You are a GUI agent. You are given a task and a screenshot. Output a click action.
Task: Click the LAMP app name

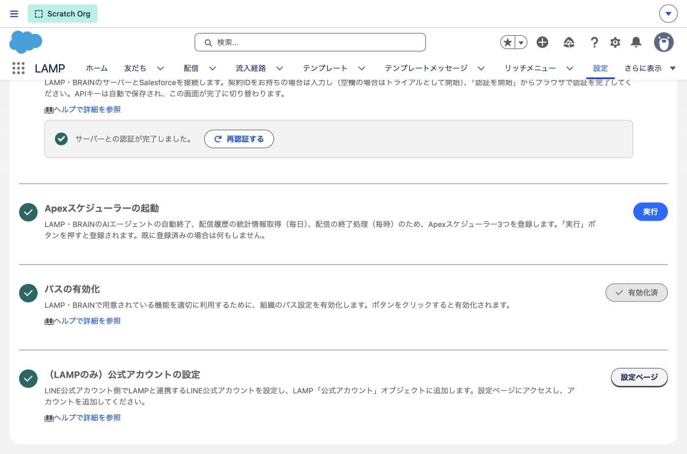[x=50, y=68]
